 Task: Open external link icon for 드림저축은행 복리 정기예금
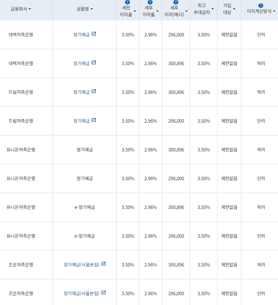click(94, 91)
